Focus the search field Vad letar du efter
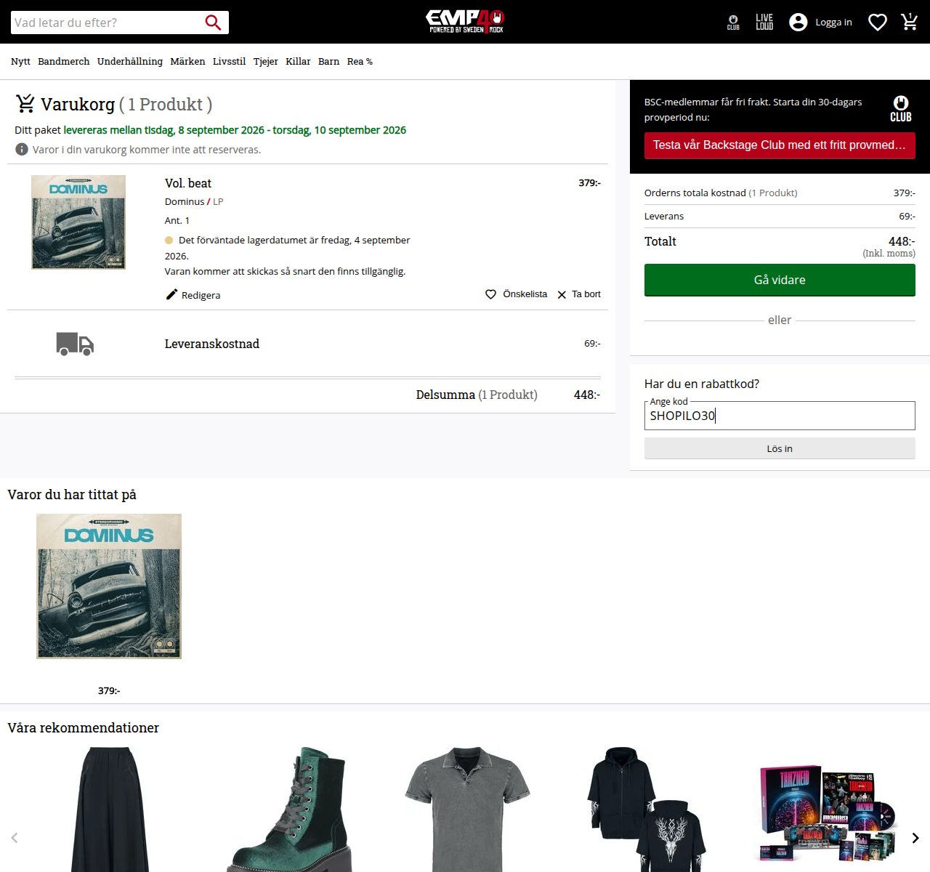The width and height of the screenshot is (930, 872). 107,23
